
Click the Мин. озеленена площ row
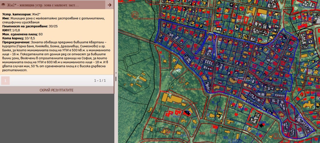tap(22, 34)
